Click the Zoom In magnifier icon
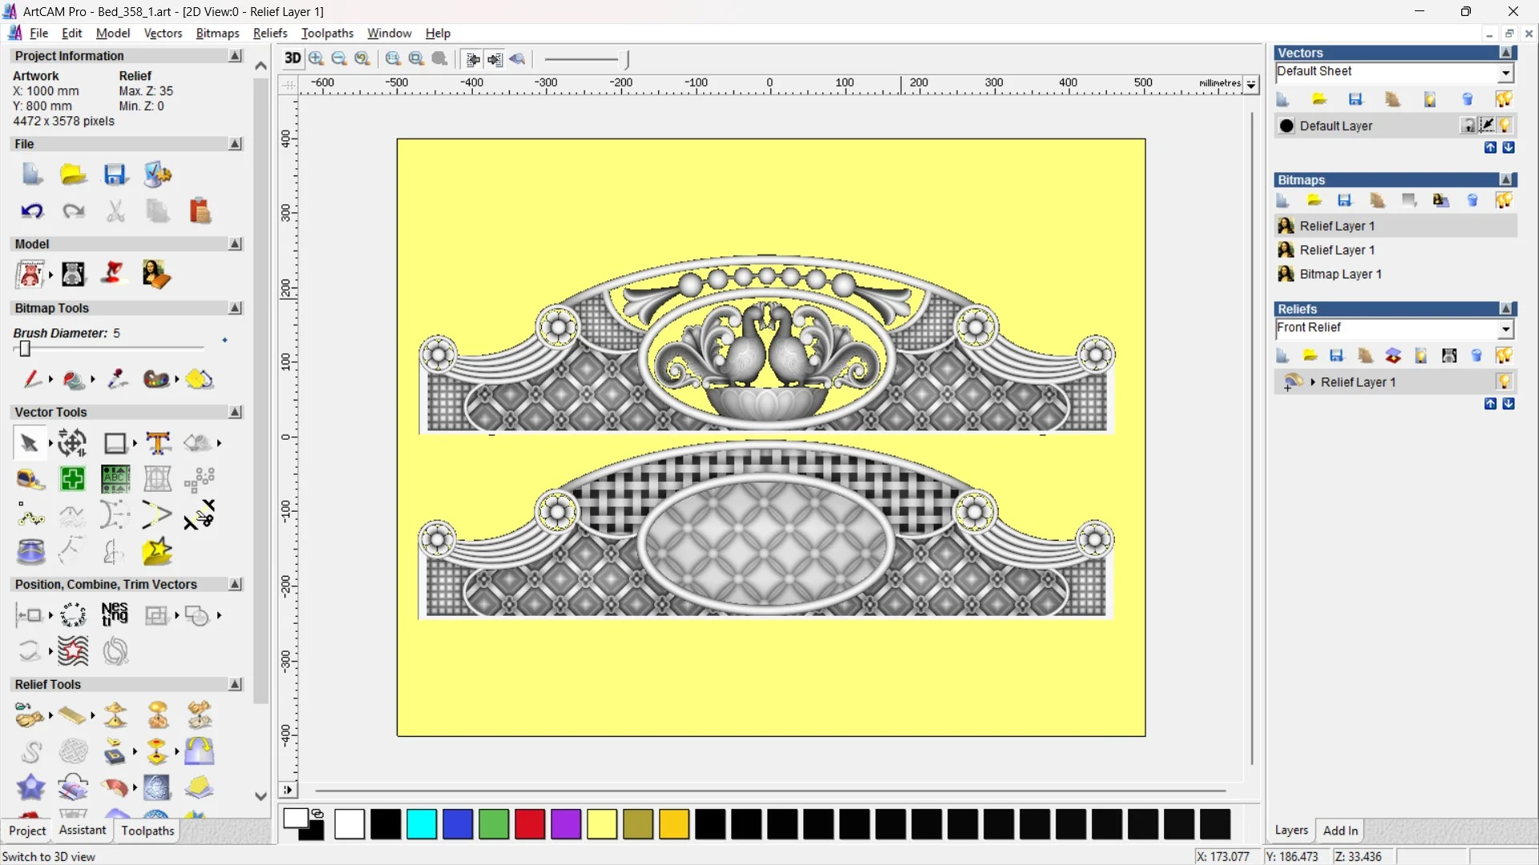1539x865 pixels. click(x=317, y=58)
